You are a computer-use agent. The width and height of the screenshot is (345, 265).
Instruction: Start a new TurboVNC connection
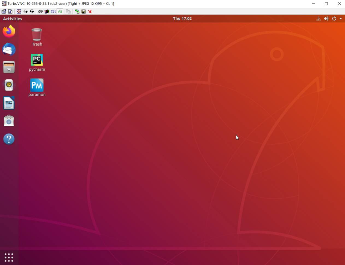click(x=77, y=11)
